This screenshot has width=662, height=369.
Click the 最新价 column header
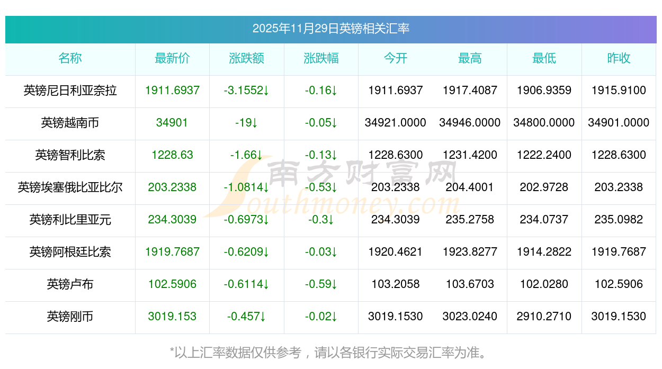pyautogui.click(x=172, y=59)
